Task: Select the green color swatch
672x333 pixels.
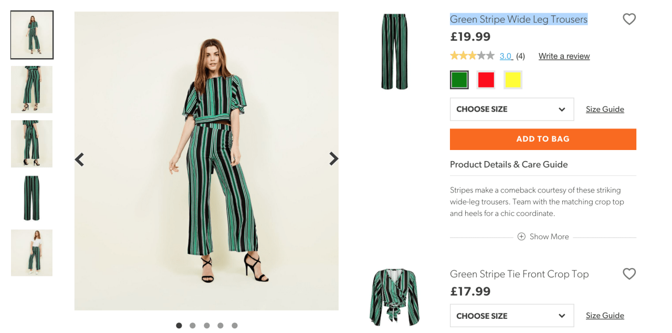Action: point(459,80)
